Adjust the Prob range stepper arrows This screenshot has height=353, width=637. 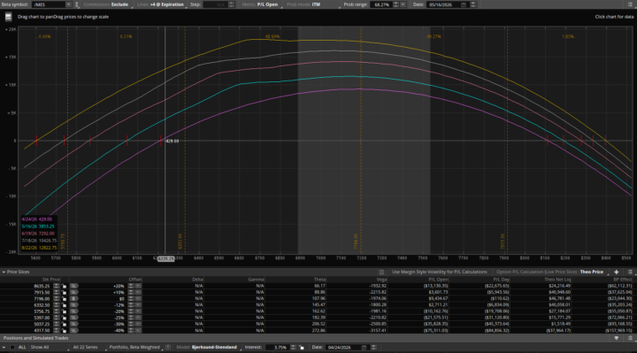tap(395, 4)
